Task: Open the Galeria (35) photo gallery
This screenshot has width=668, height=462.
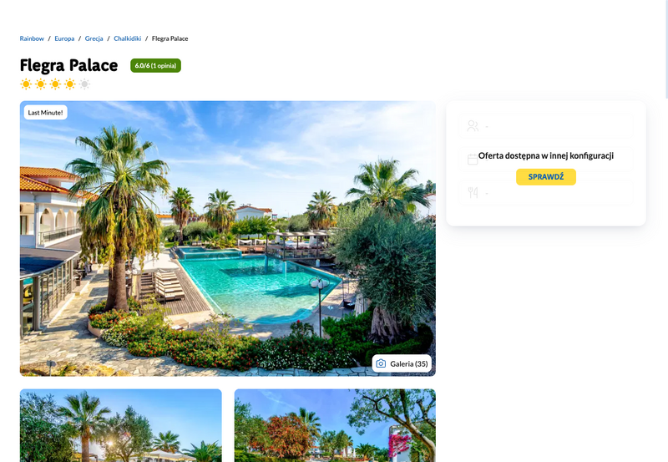Action: coord(402,363)
